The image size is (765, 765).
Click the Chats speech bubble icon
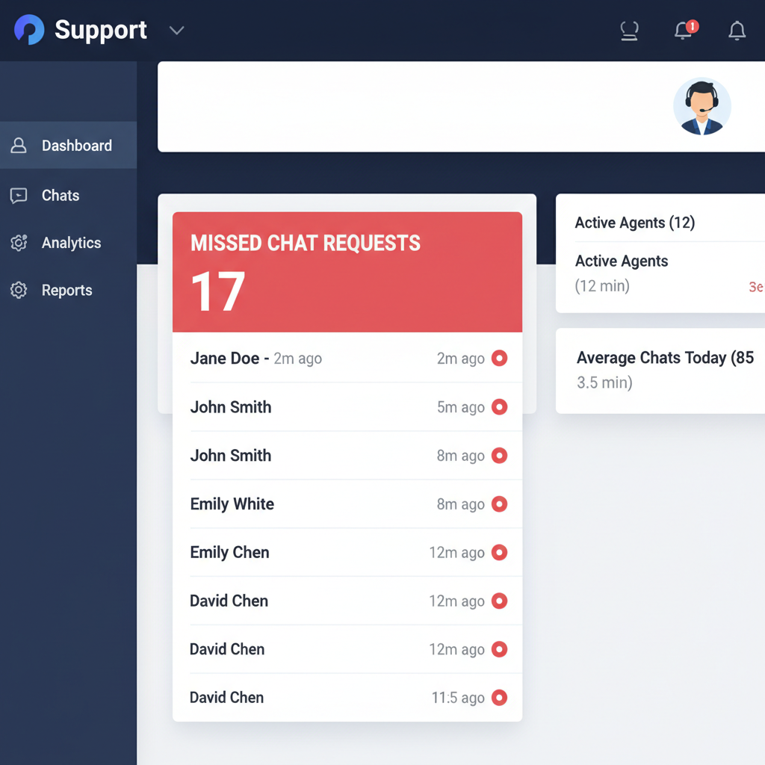click(x=19, y=196)
